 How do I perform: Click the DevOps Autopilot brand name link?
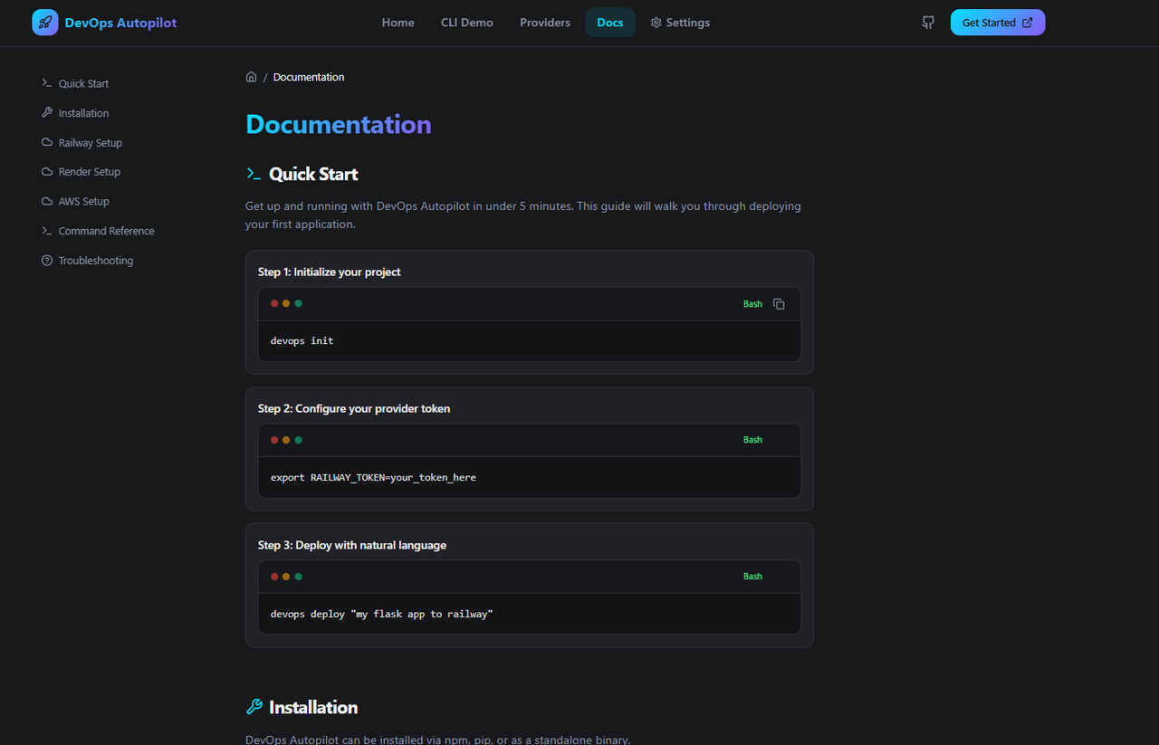coord(120,23)
